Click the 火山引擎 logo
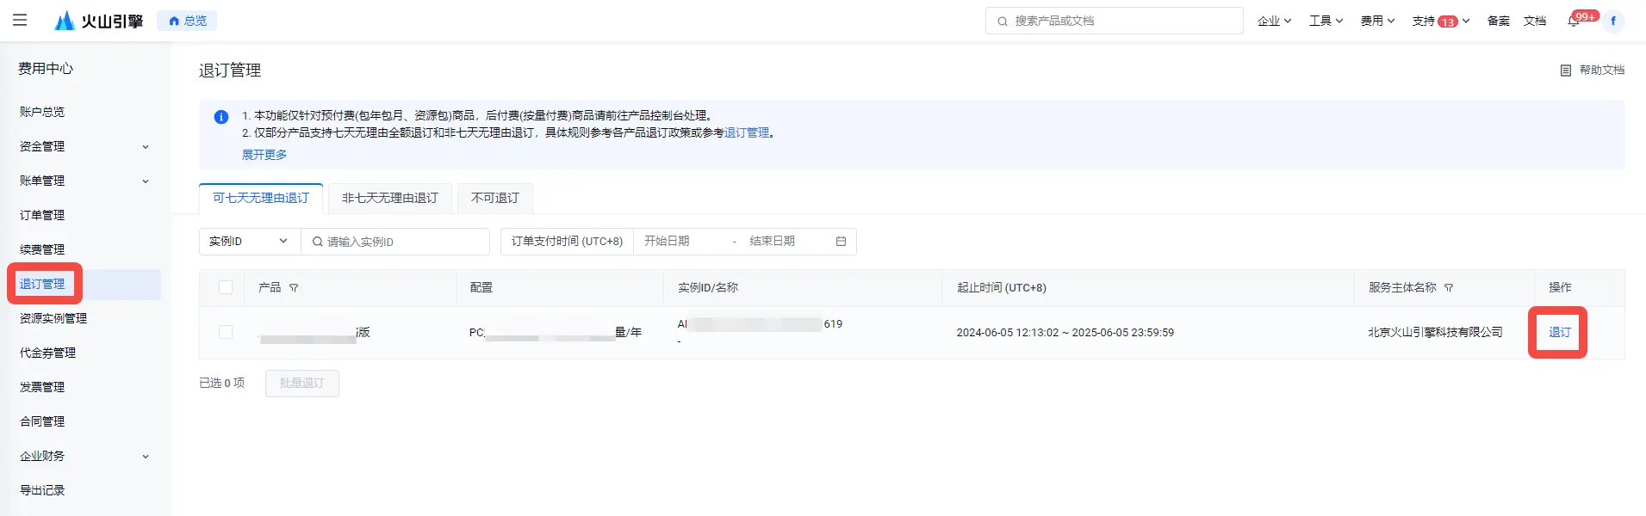Screen dimensions: 1646x516 (98, 21)
